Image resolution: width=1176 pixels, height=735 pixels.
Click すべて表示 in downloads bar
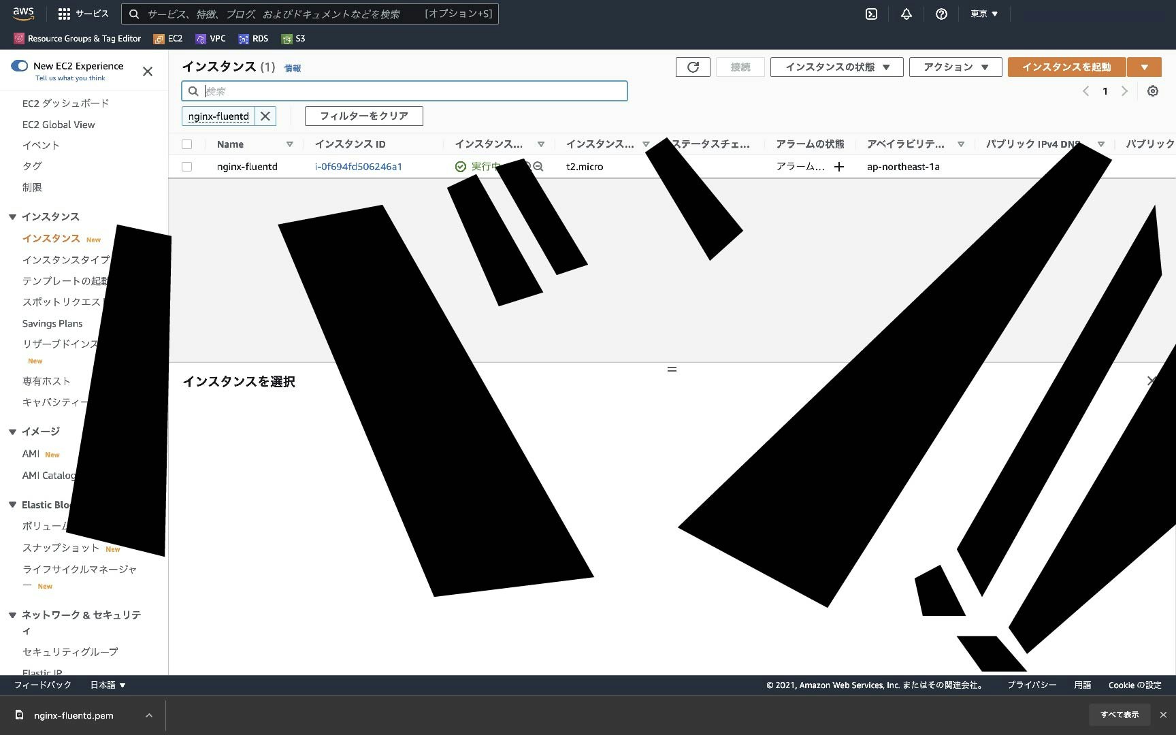coord(1120,715)
